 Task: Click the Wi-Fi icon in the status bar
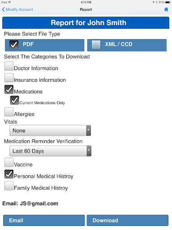point(9,2)
